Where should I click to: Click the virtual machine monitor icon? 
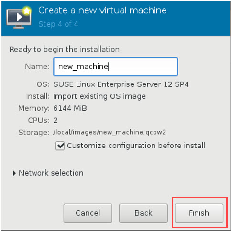[19, 18]
